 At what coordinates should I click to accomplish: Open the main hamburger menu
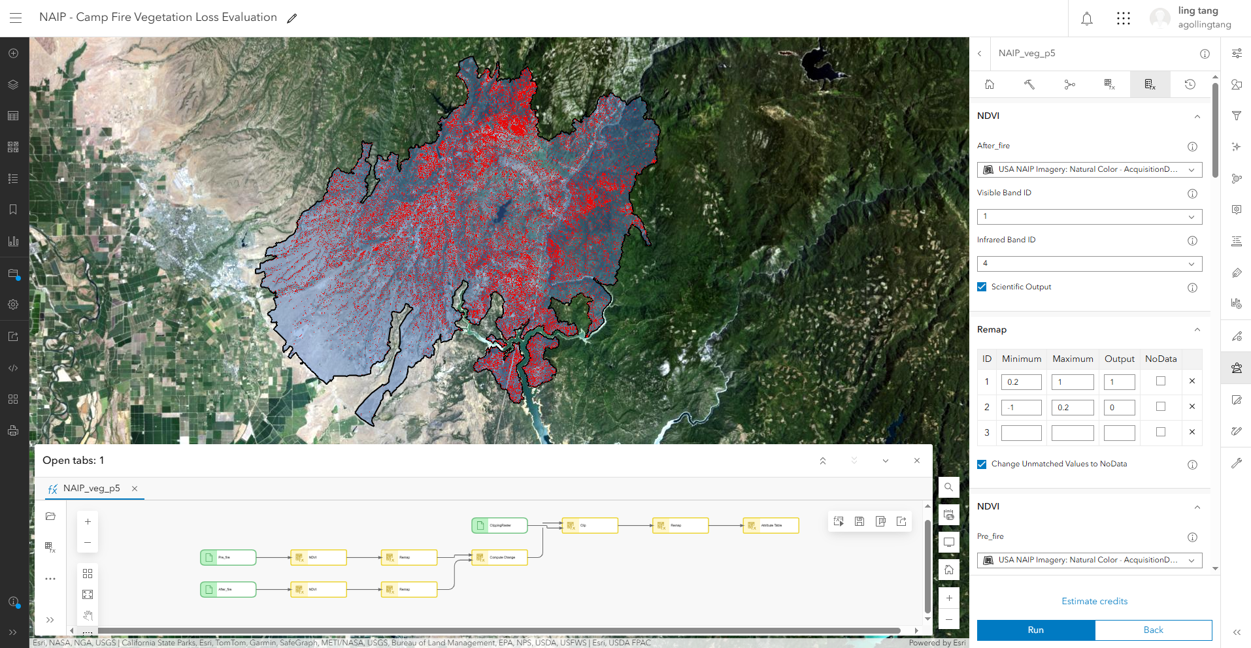click(16, 18)
